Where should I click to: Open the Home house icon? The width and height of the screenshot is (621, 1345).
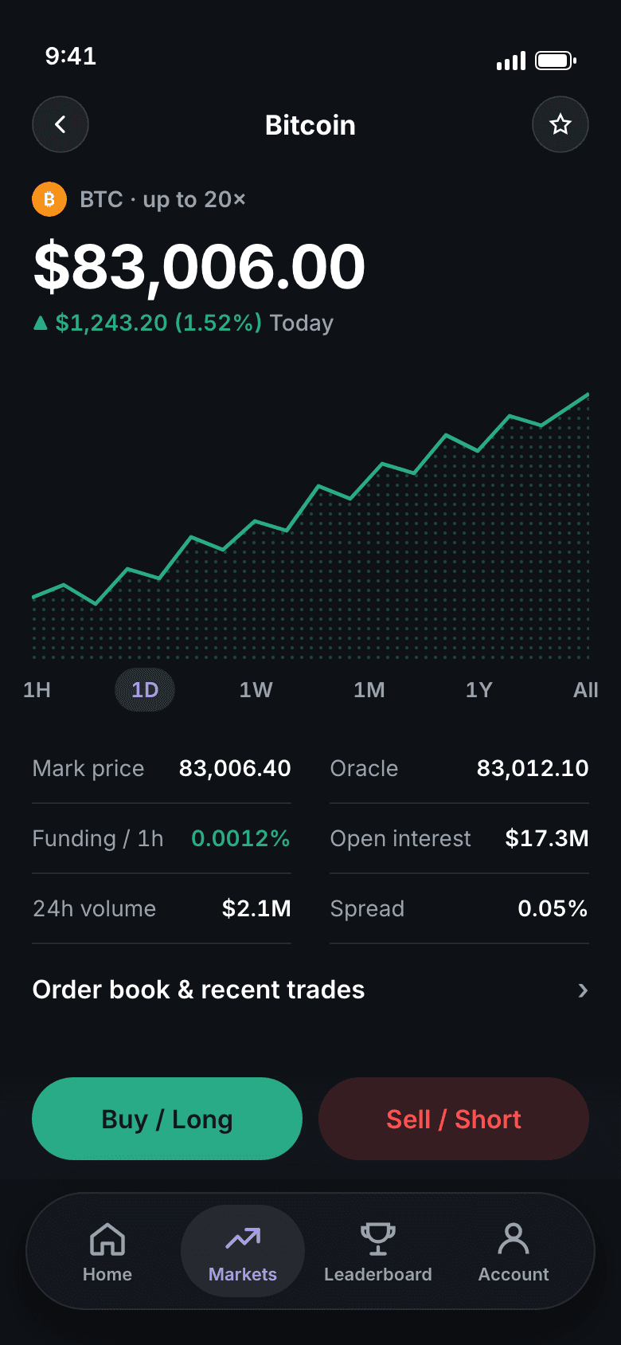click(107, 1239)
